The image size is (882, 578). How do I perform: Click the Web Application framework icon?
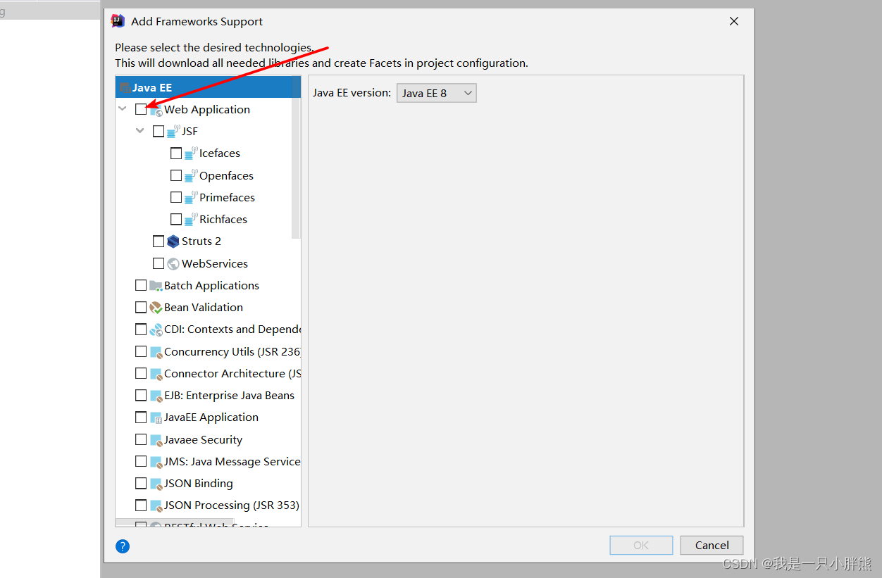pyautogui.click(x=156, y=110)
